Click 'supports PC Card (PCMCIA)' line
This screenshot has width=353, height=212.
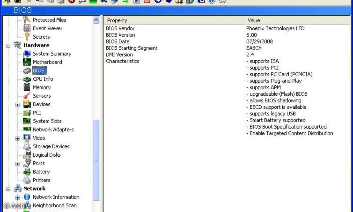pos(279,74)
